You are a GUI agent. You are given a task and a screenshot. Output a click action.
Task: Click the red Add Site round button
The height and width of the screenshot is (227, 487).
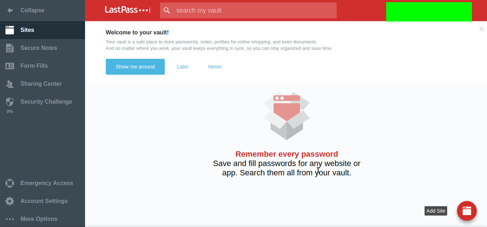click(467, 211)
